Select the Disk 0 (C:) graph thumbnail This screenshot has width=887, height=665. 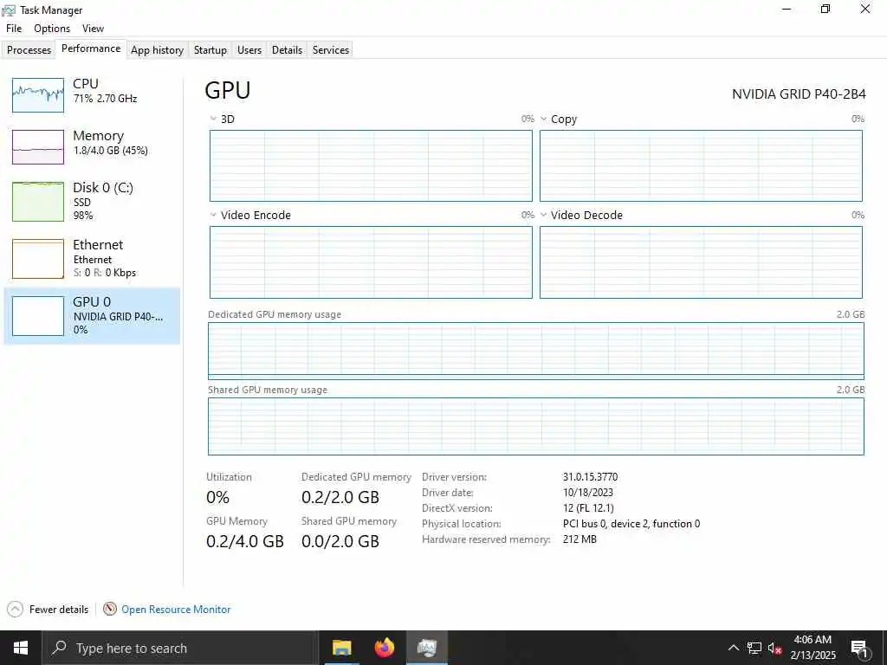tap(38, 202)
